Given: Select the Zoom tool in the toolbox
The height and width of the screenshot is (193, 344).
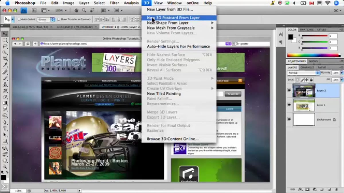Looking at the screenshot, I should [5, 167].
